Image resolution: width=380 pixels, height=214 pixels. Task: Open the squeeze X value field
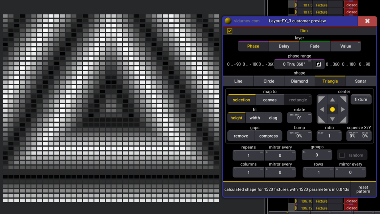(352, 136)
